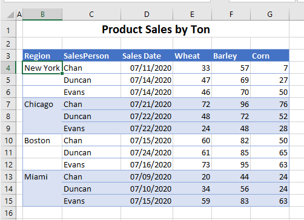Image resolution: width=304 pixels, height=220 pixels.
Task: Click Evans in row 9
Action: click(x=91, y=128)
